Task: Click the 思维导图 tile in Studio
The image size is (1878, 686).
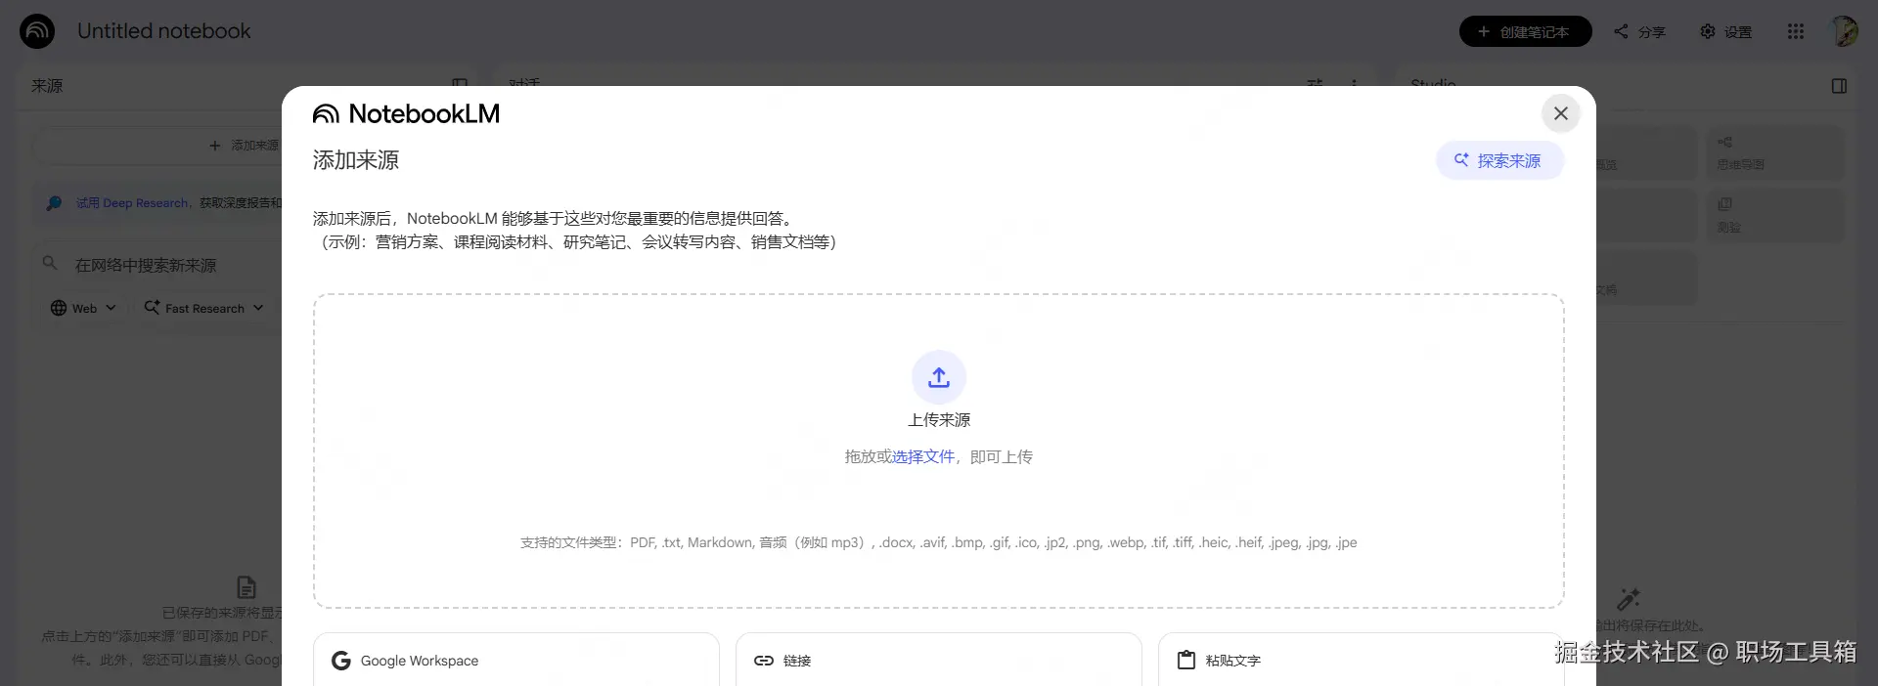Action: pos(1775,152)
